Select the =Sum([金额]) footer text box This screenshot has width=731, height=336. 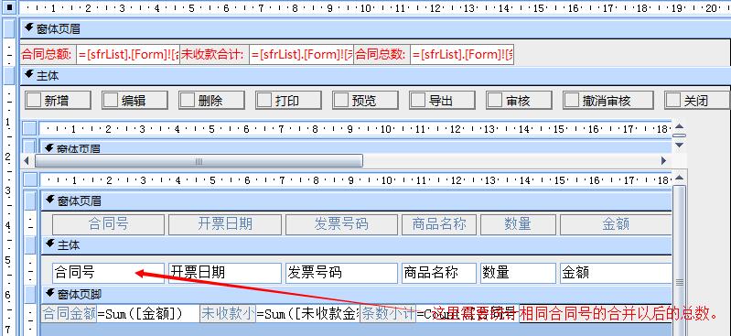click(x=148, y=314)
